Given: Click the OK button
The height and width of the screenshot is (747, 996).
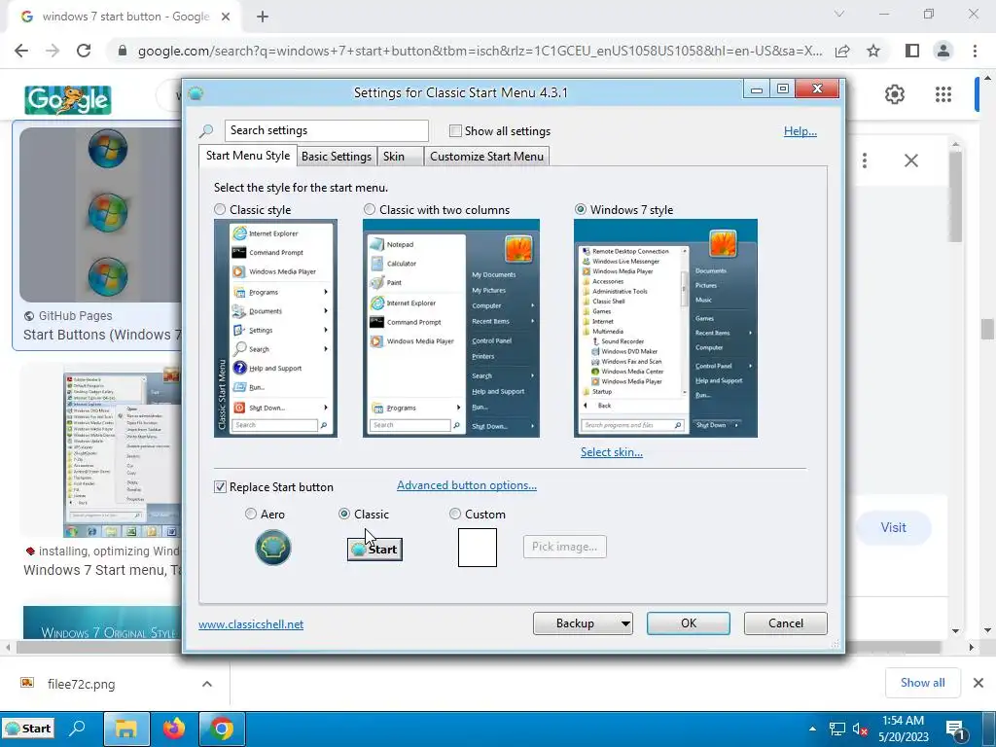Looking at the screenshot, I should (x=689, y=623).
